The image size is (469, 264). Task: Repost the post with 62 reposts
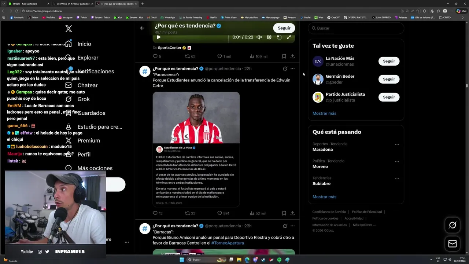[190, 56]
